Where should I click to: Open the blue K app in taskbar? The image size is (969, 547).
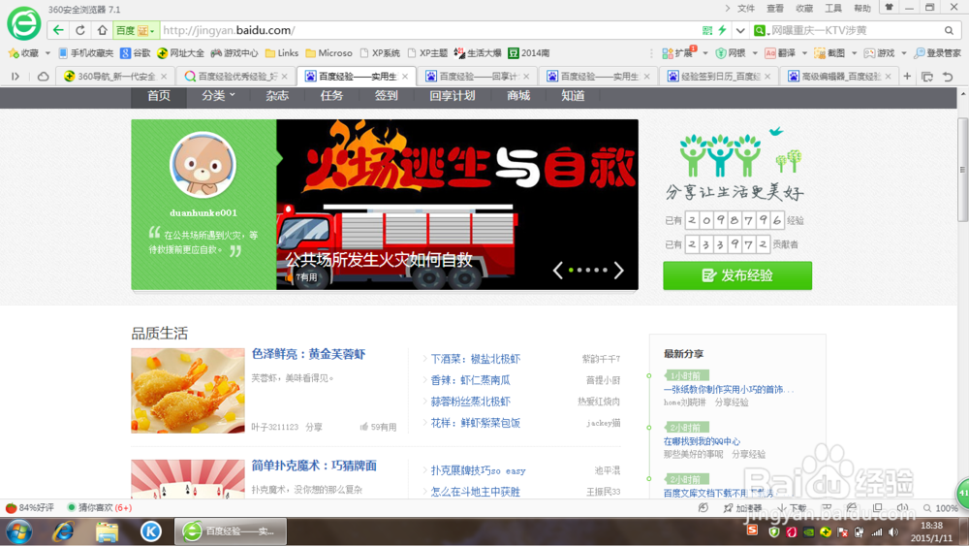click(151, 531)
